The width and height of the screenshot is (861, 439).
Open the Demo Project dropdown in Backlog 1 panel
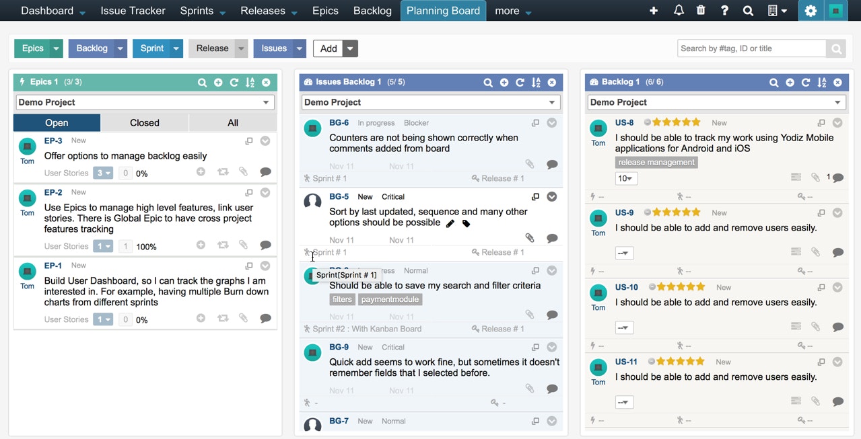point(716,102)
